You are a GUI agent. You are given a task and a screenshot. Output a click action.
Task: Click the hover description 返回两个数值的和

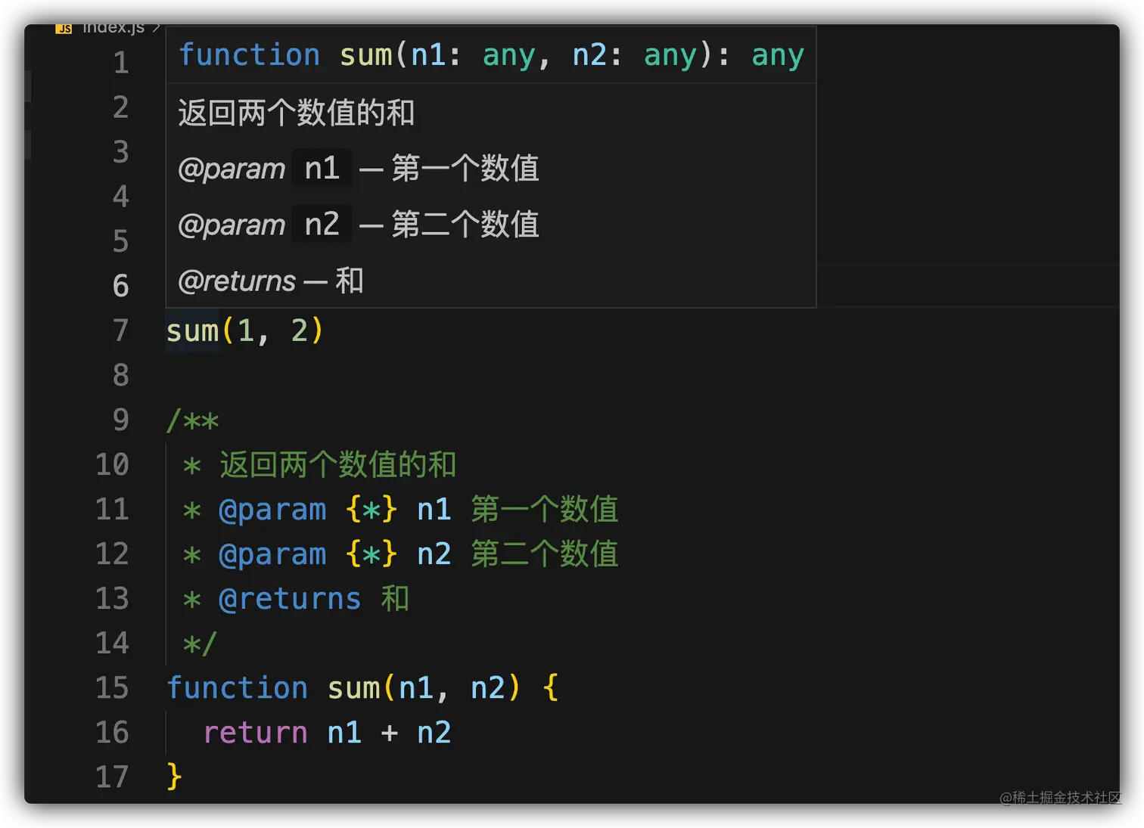(296, 113)
